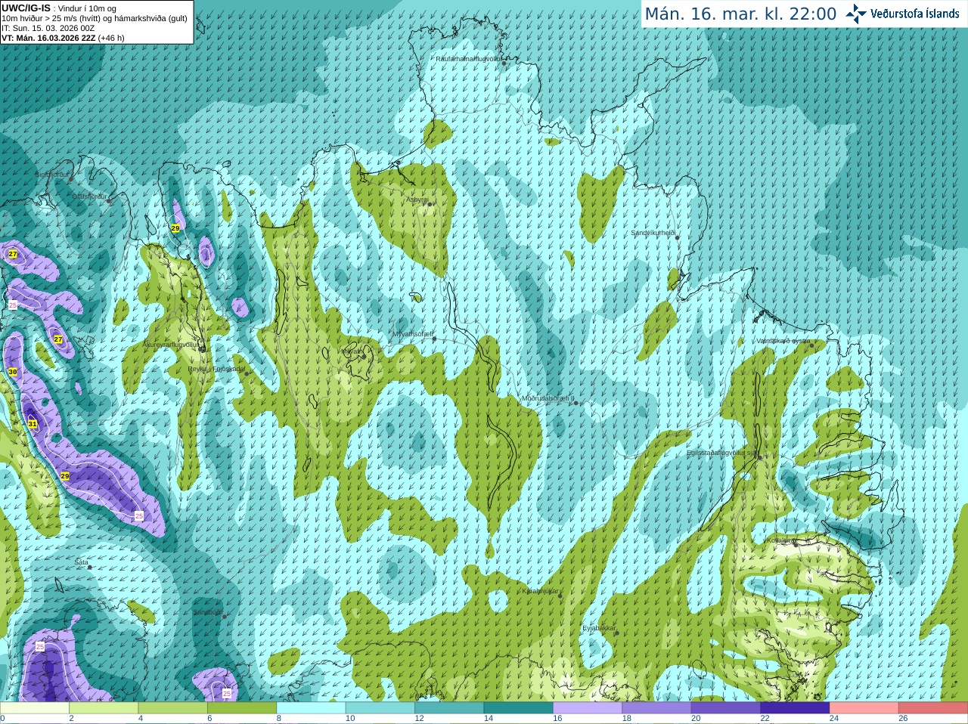Click the Kollaleira station label
Screen dimensions: 968x724
tap(780, 540)
